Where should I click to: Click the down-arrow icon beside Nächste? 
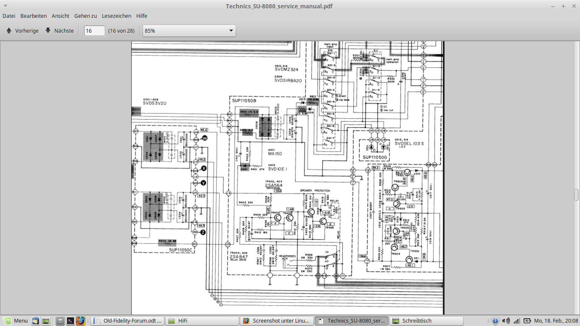[48, 31]
